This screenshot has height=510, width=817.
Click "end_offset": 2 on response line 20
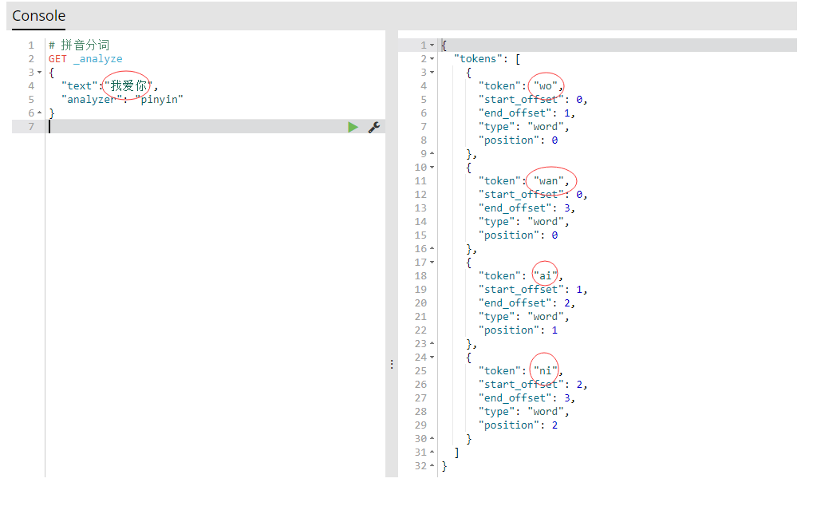click(x=527, y=303)
